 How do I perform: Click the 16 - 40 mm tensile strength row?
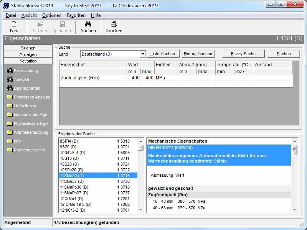tap(179, 201)
